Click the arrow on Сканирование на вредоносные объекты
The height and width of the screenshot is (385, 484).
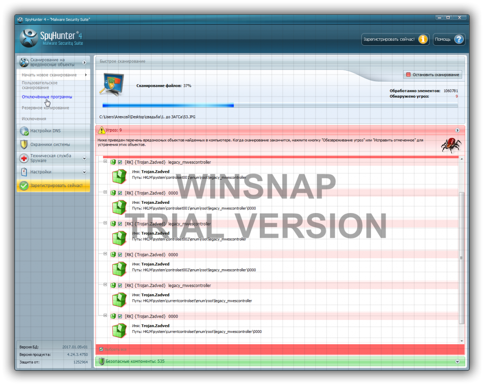click(84, 63)
